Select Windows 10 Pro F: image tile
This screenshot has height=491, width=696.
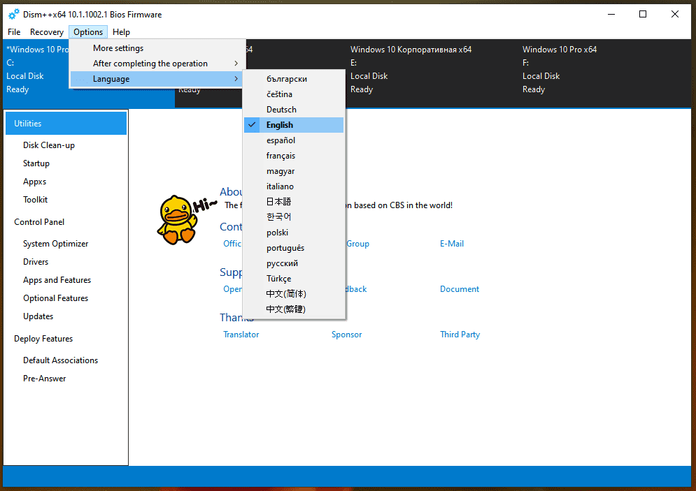(x=605, y=73)
